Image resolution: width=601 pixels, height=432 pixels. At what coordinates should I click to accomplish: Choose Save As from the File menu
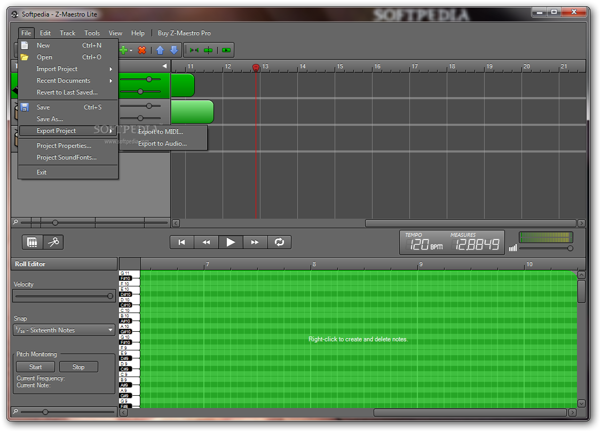[68, 119]
